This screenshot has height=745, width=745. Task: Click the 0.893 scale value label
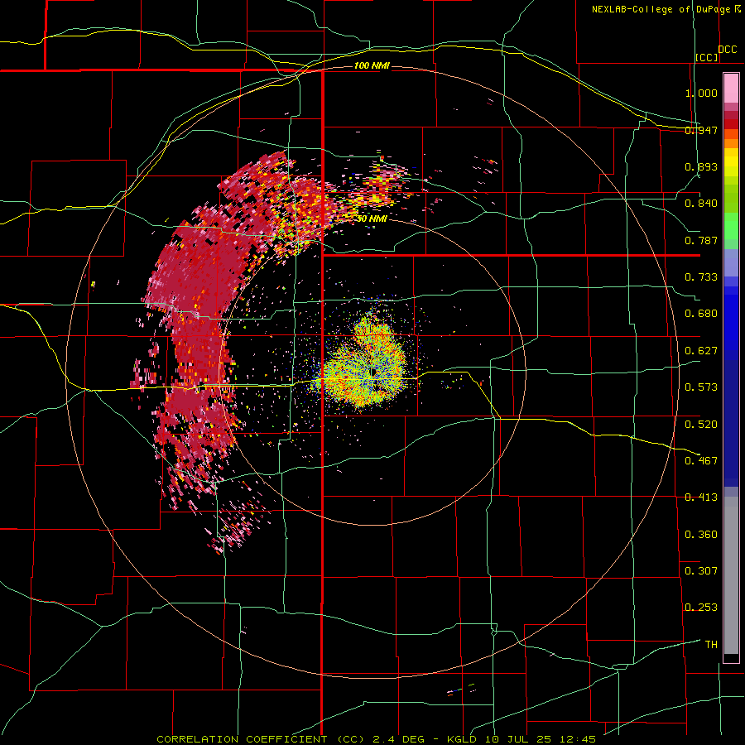point(701,166)
